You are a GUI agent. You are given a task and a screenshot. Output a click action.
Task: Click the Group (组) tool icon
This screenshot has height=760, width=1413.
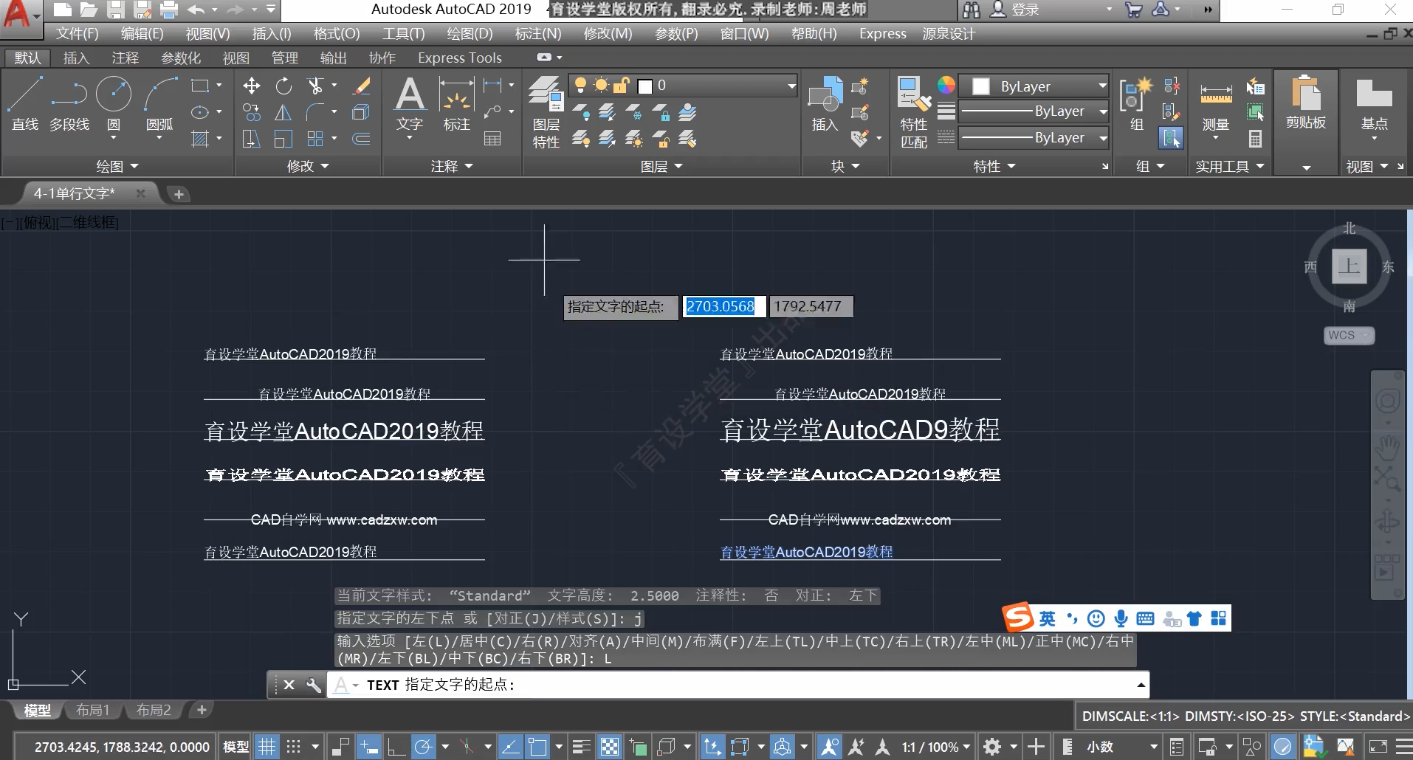[1136, 103]
